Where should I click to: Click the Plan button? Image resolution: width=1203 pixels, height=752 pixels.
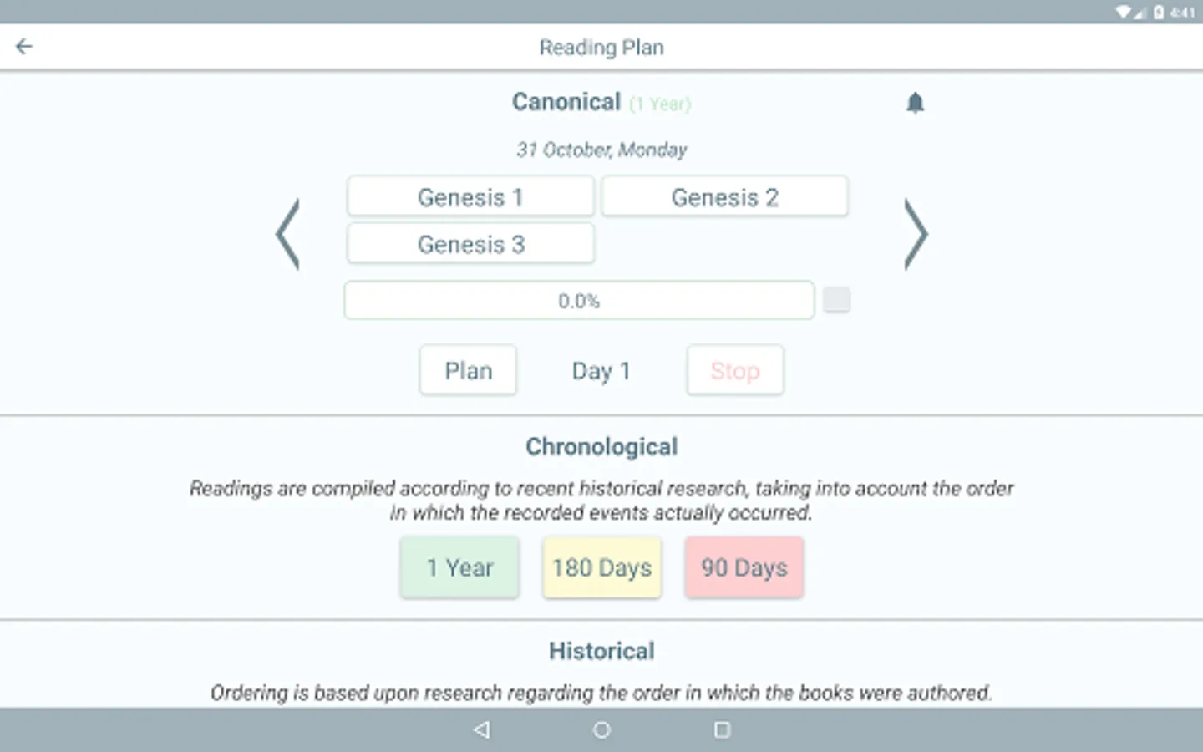pos(468,370)
